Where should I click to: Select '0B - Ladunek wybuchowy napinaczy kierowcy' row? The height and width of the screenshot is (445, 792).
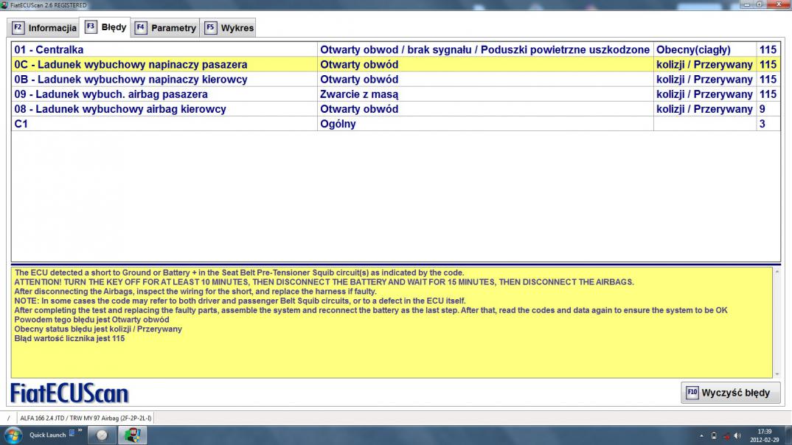(396, 80)
